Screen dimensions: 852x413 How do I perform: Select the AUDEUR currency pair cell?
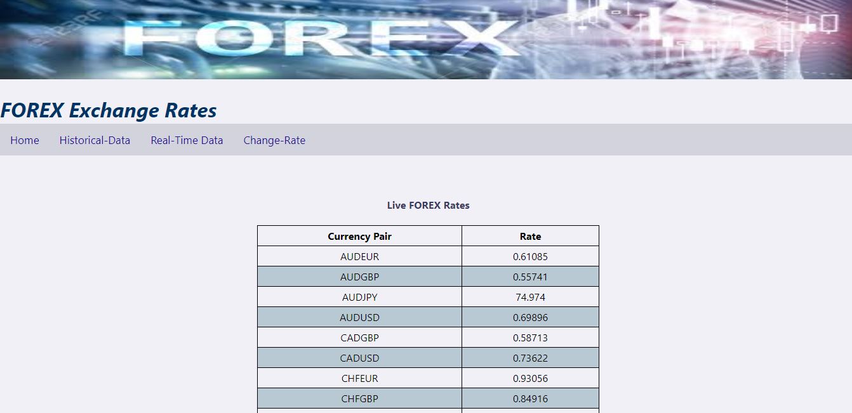(359, 256)
